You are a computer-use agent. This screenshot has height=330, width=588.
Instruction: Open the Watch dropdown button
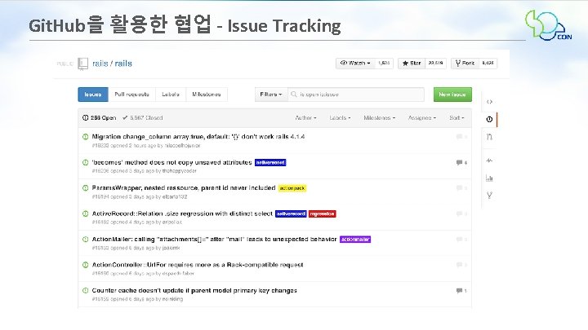355,64
